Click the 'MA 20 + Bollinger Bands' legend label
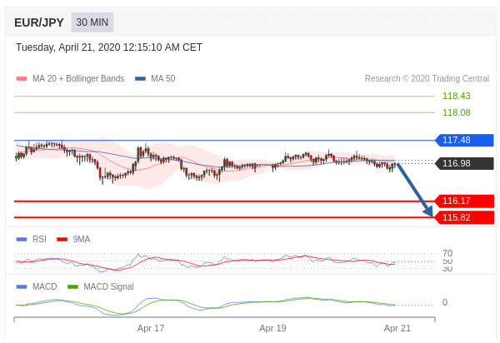Image resolution: width=500 pixels, height=343 pixels. 78,78
